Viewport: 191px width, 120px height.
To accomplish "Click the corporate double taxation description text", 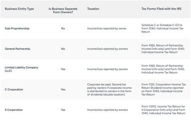I will click(x=109, y=89).
